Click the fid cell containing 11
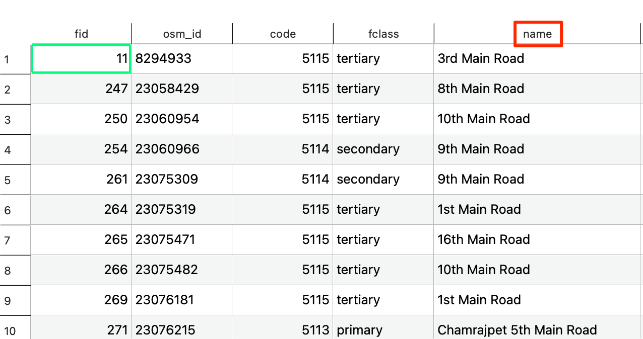The height and width of the screenshot is (339, 643). [81, 59]
